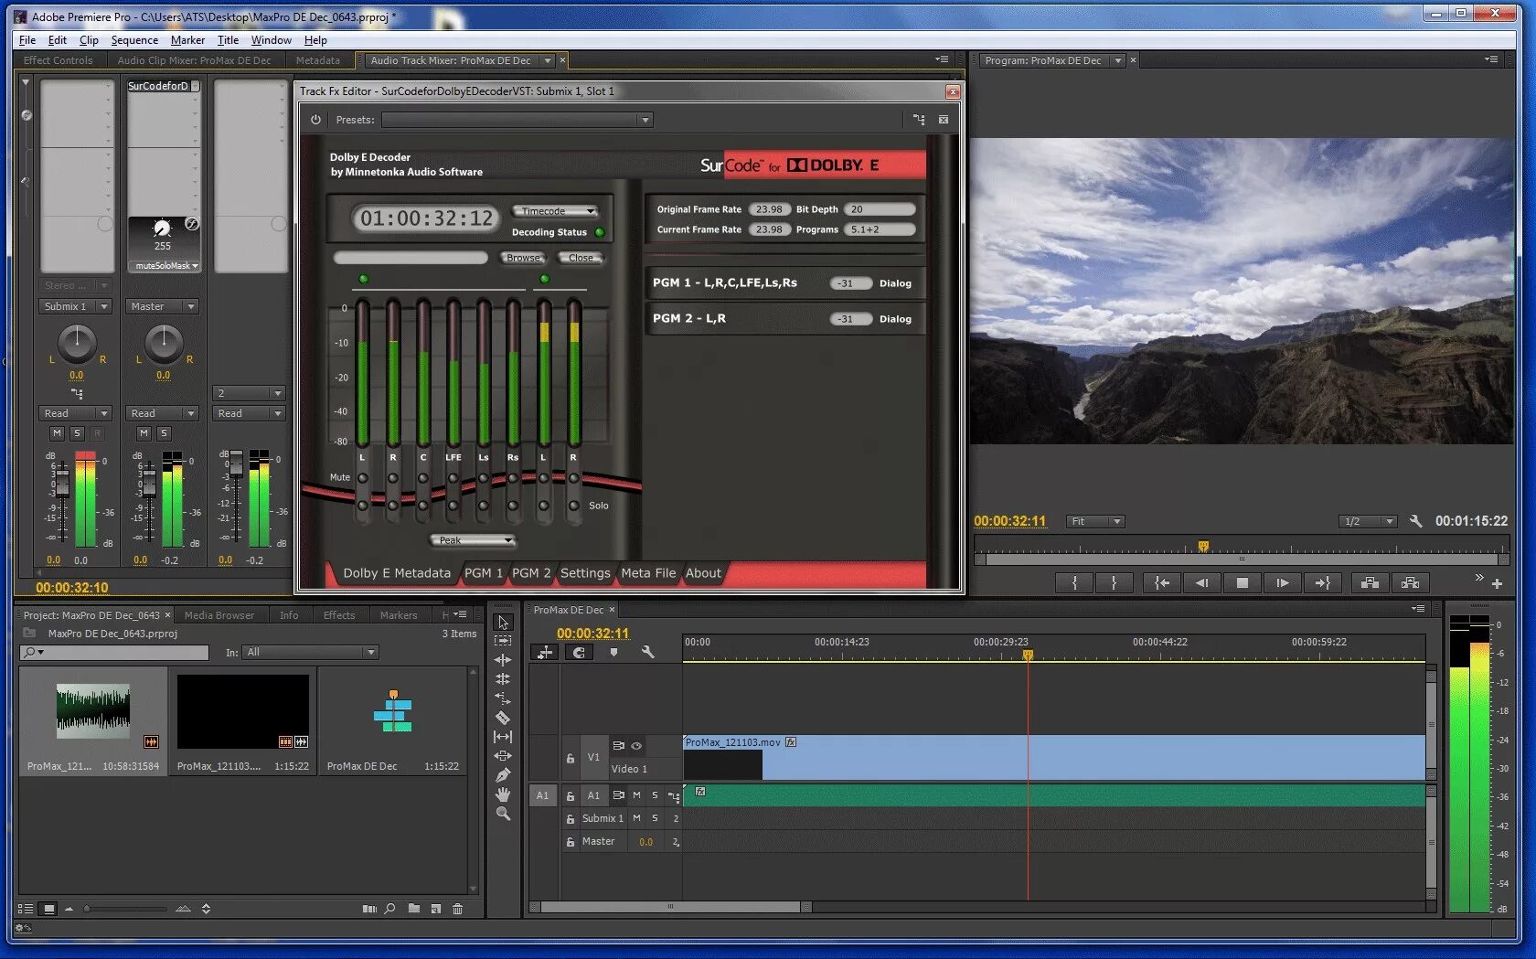Toggle Mute on Submix mixer strip
Image resolution: width=1536 pixels, height=959 pixels.
coord(144,433)
